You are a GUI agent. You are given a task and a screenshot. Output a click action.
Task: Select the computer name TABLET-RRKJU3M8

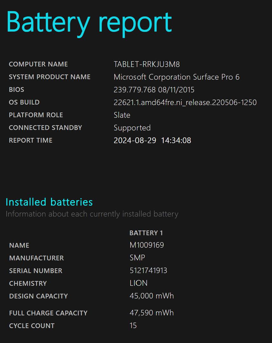click(146, 64)
